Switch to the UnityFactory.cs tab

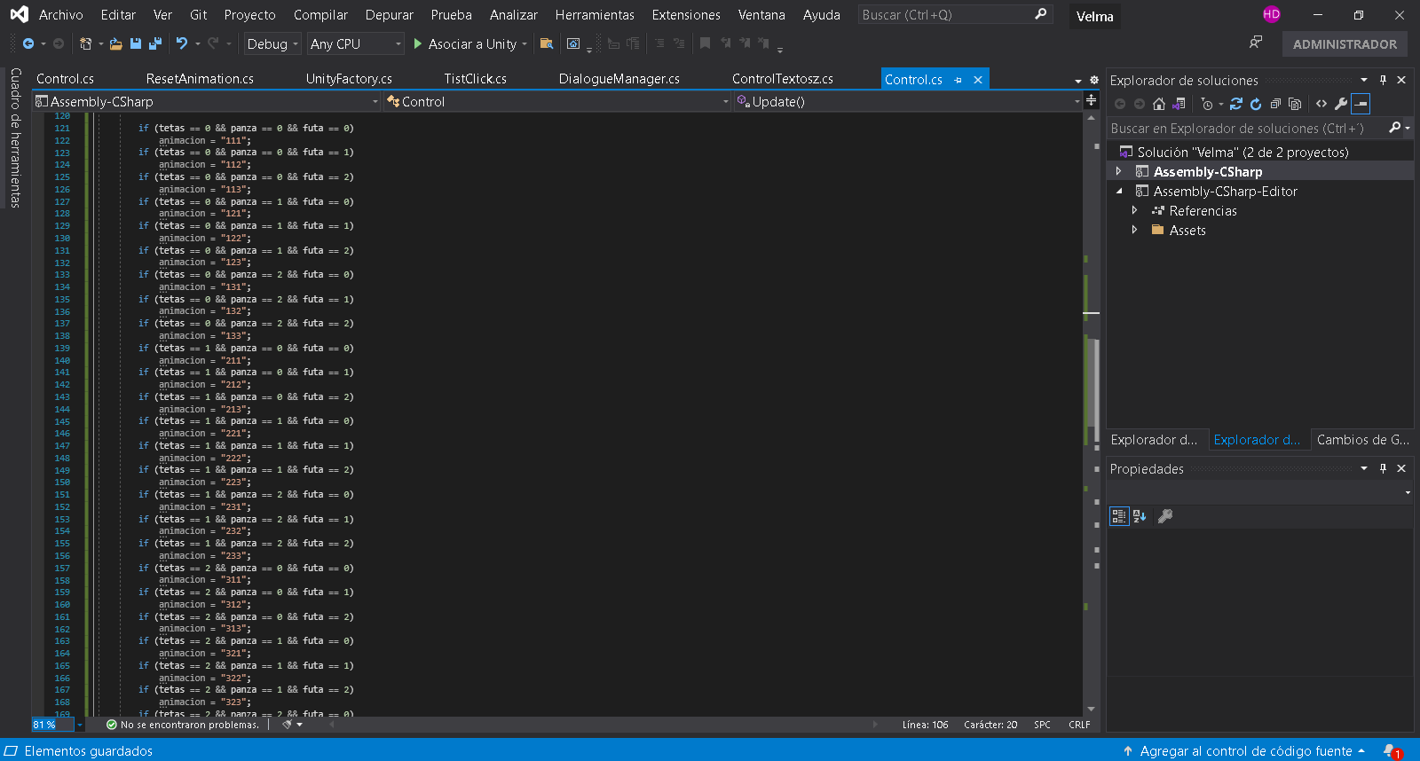click(x=349, y=79)
